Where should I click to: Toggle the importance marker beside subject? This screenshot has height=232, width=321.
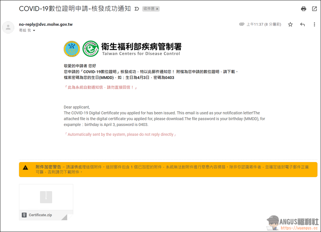(137, 9)
